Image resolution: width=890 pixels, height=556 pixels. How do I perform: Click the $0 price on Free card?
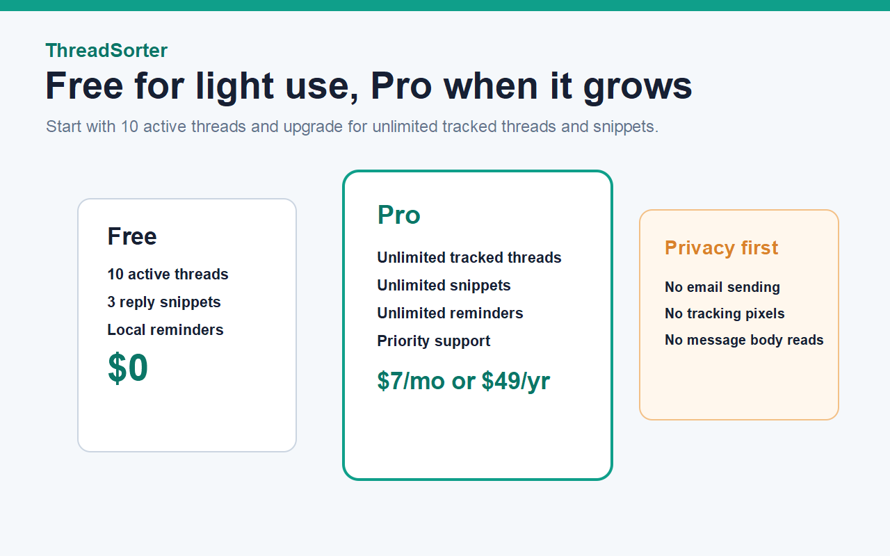point(128,368)
